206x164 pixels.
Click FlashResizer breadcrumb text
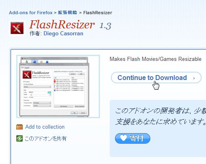point(98,13)
